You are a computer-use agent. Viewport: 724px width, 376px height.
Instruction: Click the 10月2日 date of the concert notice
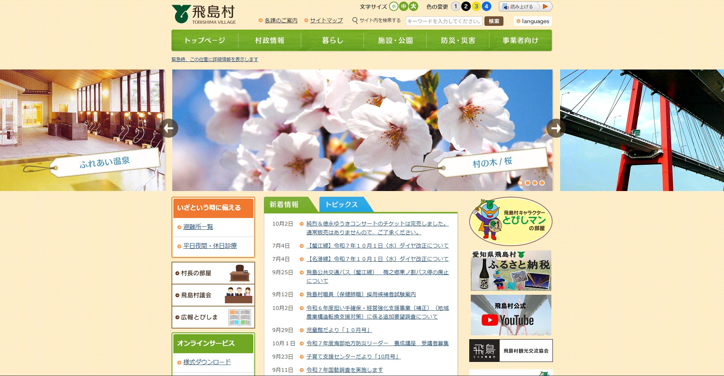(283, 224)
